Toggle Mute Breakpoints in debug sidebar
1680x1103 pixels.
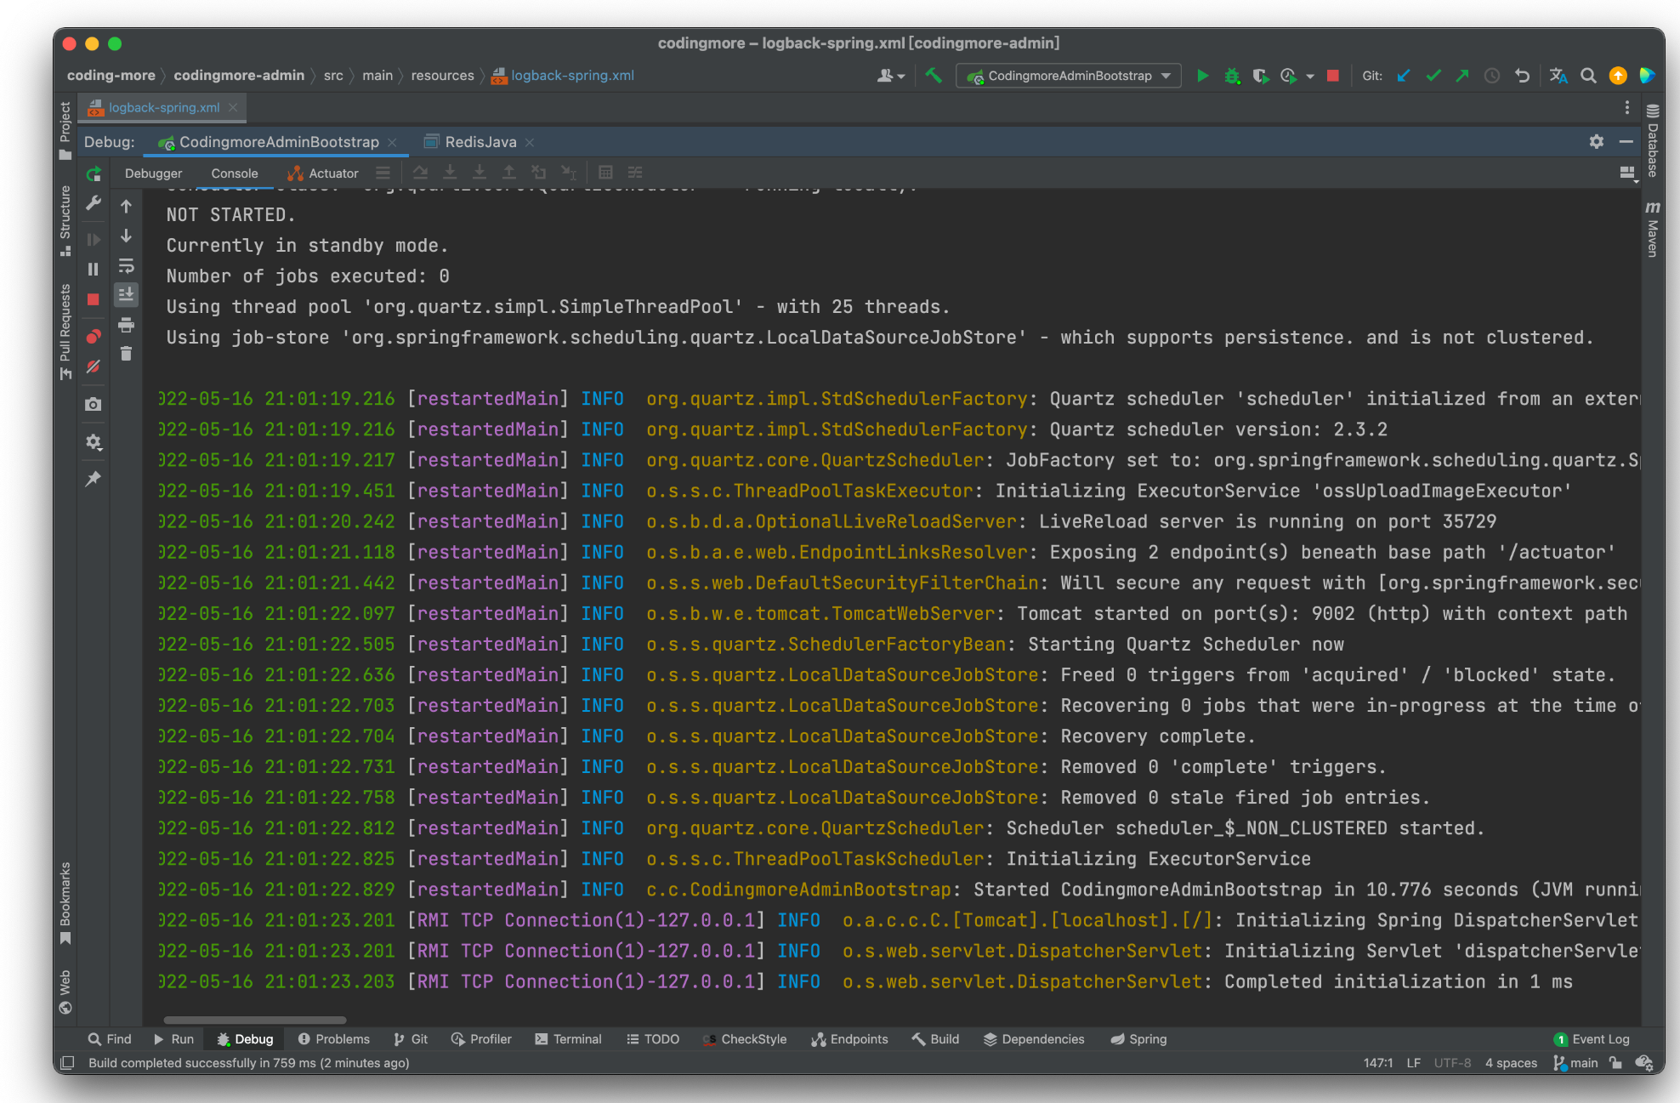(94, 367)
